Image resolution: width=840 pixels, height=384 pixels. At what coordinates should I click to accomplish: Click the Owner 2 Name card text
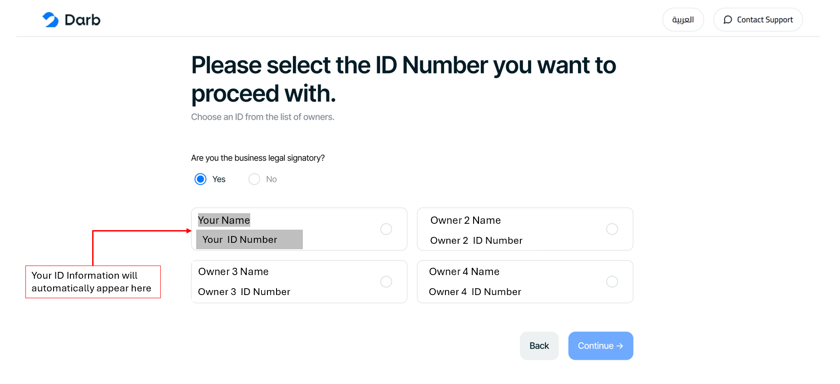point(465,221)
